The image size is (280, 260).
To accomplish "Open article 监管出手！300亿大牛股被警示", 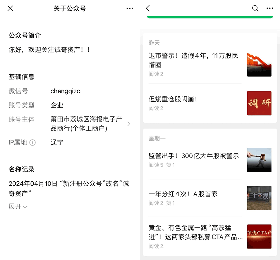I will [194, 156].
